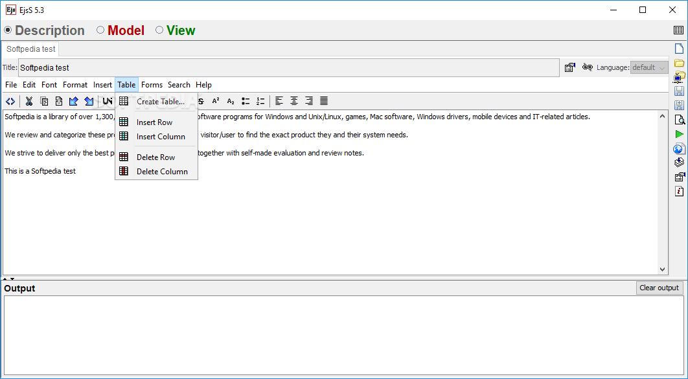Click the grid icon at top right
Viewport: 688px width, 379px height.
coord(678,30)
